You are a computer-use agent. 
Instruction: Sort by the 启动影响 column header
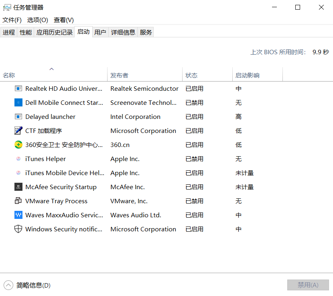pyautogui.click(x=258, y=74)
